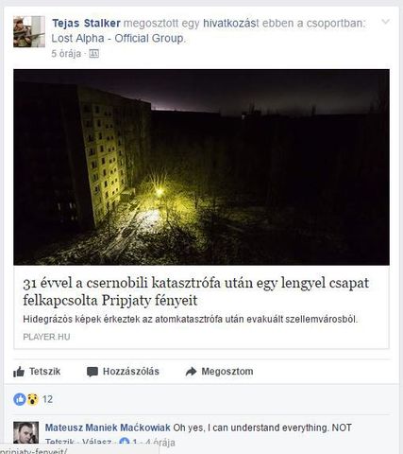Open Tejas Stalker's profile picture
This screenshot has width=403, height=454.
29,32
